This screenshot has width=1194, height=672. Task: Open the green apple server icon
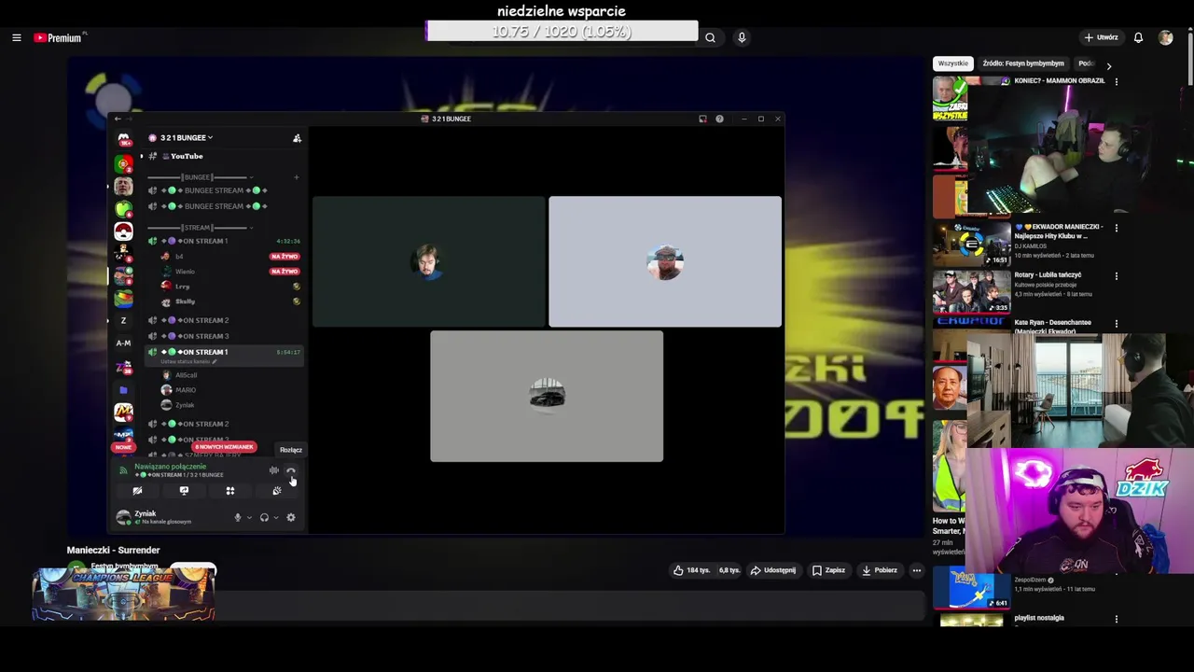click(123, 208)
